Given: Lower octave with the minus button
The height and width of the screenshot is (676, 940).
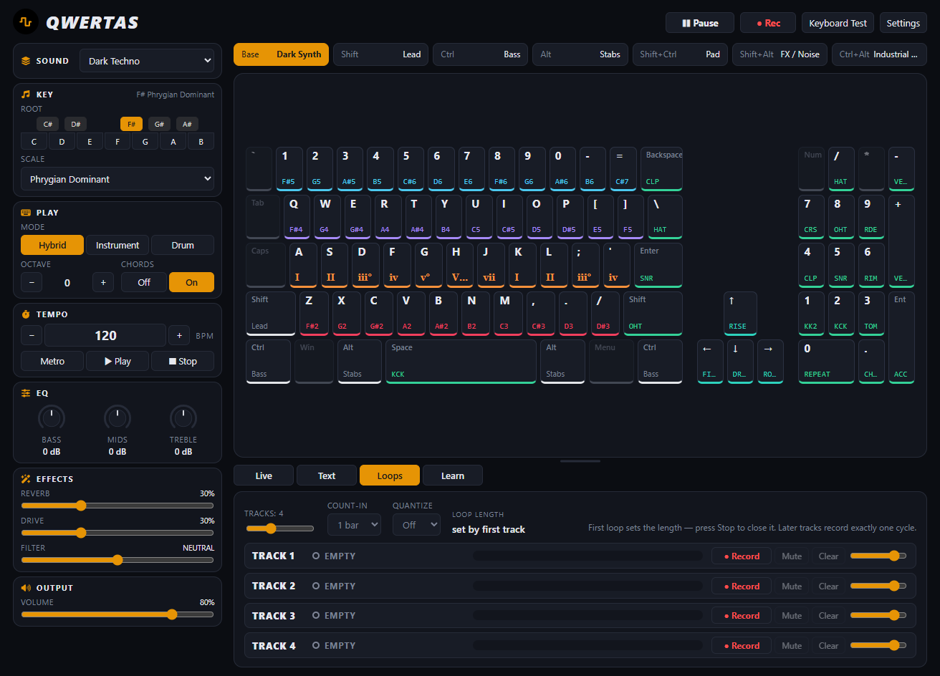Looking at the screenshot, I should click(x=32, y=282).
